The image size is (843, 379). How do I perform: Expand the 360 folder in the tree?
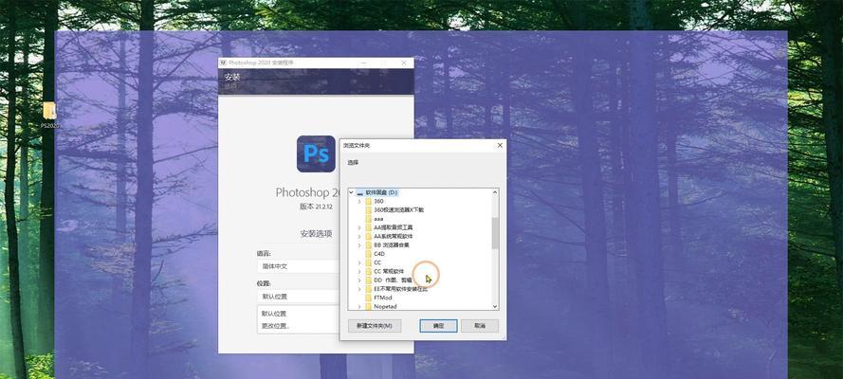[359, 201]
